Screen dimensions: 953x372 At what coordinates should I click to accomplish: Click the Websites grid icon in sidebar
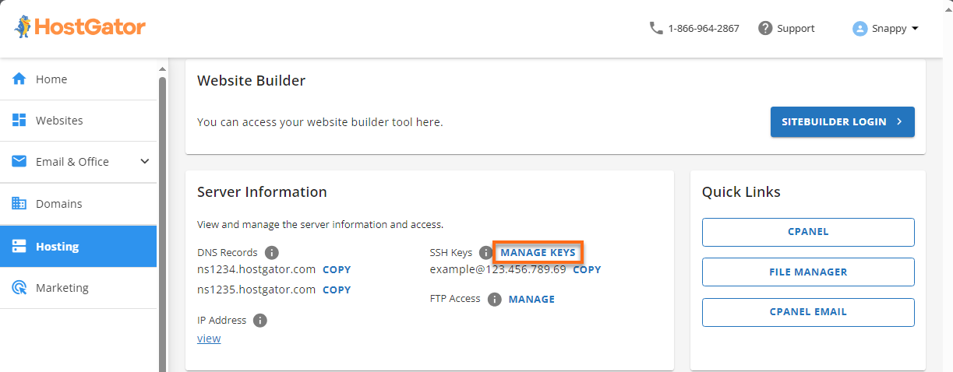pos(19,121)
